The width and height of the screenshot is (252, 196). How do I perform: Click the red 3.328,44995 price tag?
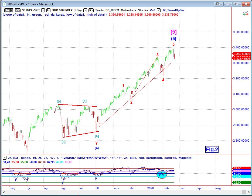pyautogui.click(x=241, y=59)
